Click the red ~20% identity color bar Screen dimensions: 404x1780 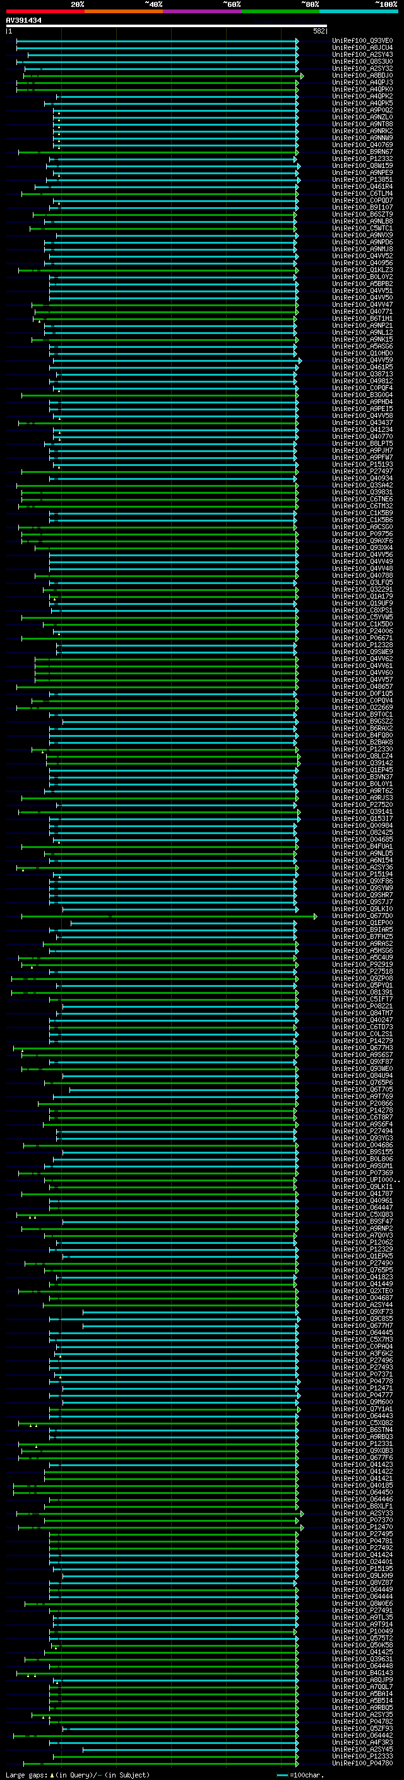pos(45,11)
